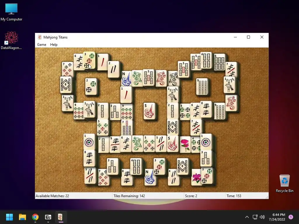Open the Game menu
The width and height of the screenshot is (299, 224).
point(41,45)
